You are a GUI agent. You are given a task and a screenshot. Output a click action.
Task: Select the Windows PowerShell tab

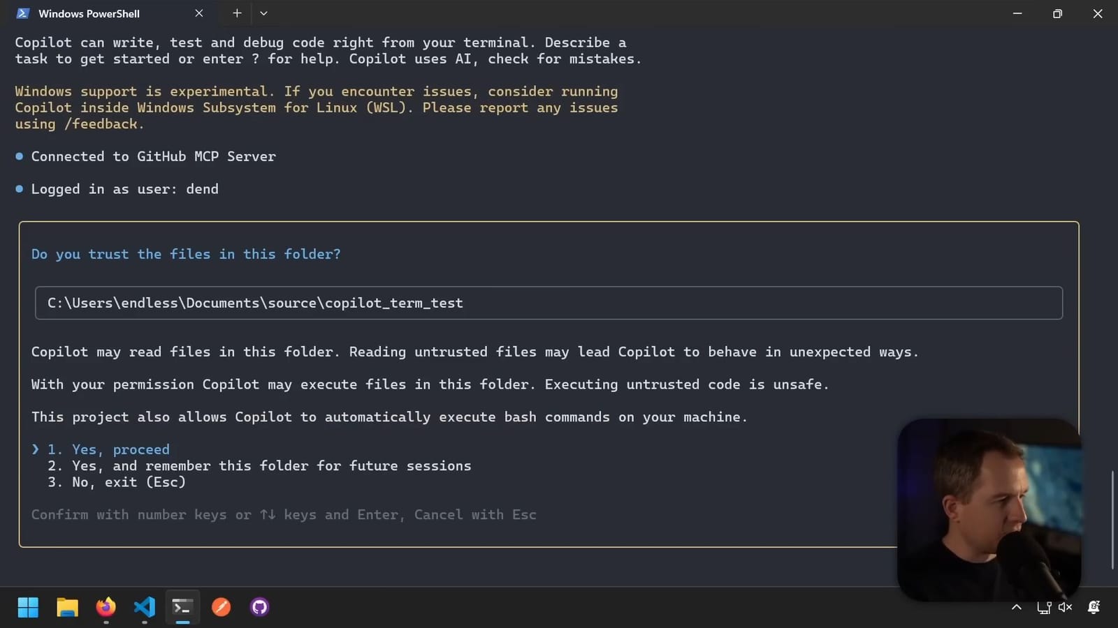89,13
